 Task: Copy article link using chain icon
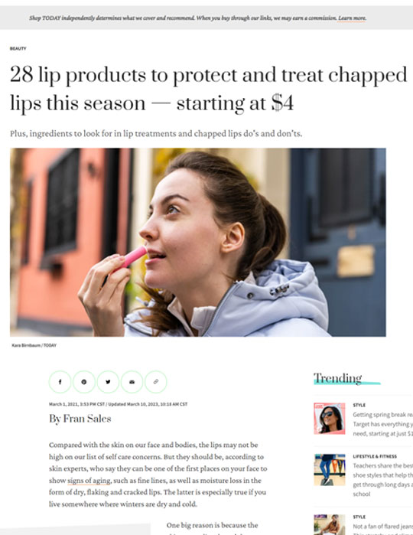(x=156, y=382)
